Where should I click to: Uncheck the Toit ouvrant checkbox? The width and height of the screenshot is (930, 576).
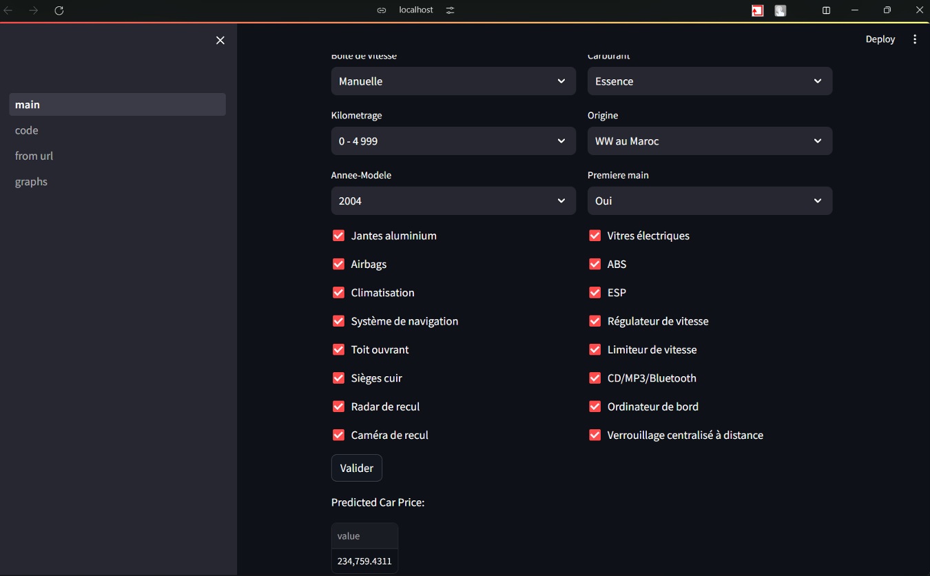[x=338, y=349]
